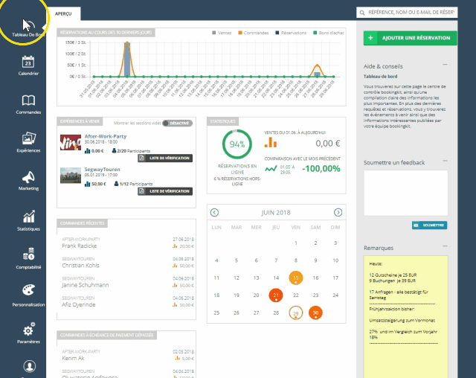Image resolution: width=476 pixels, height=378 pixels.
Task: Open the Commandes book icon
Action: [28, 100]
